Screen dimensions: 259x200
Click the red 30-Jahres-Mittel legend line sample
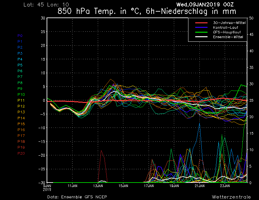[x=201, y=23]
